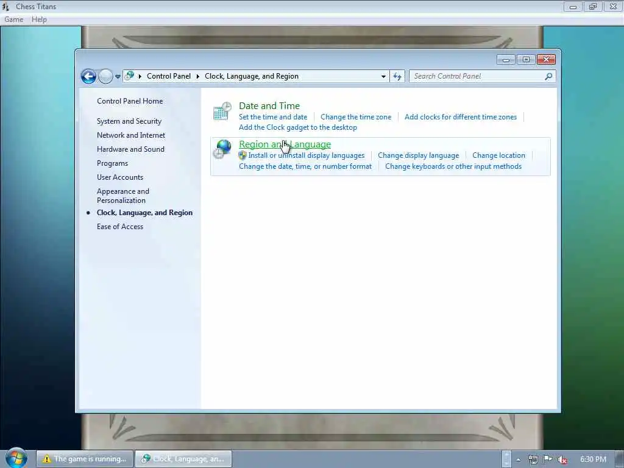Select Clock, Language, and Region breadcrumb

(252, 76)
